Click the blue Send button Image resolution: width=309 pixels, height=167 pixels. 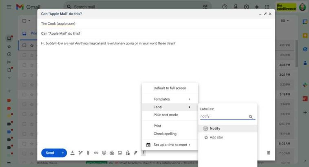tap(50, 153)
